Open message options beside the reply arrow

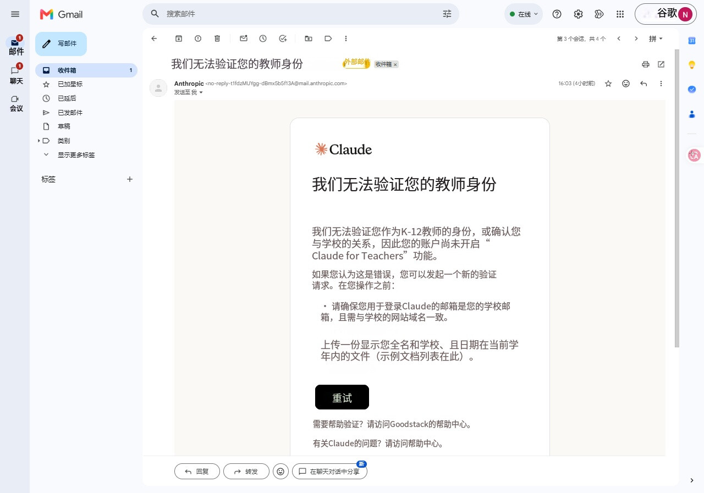[661, 84]
